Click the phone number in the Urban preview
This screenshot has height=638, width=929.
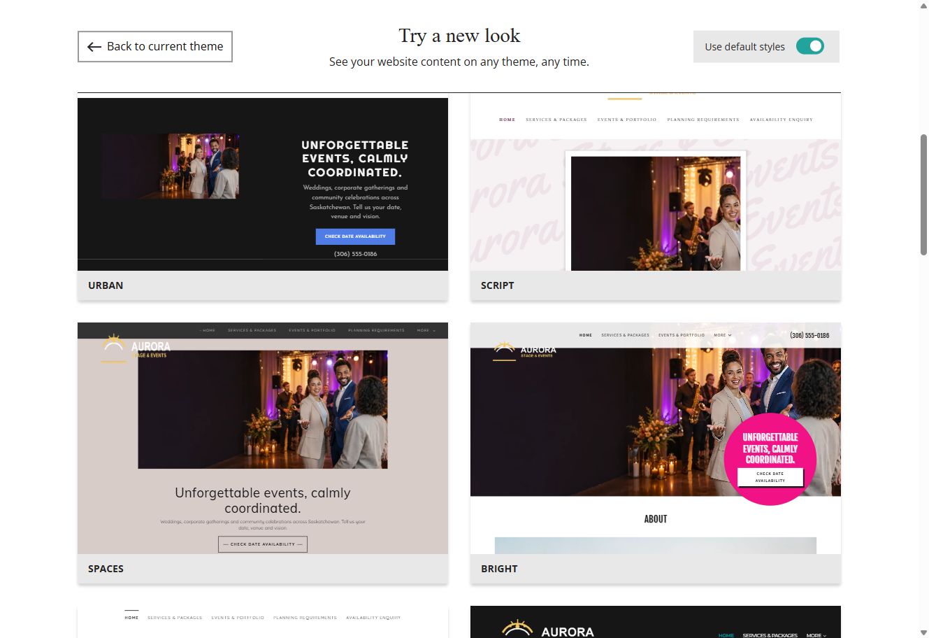click(x=355, y=254)
